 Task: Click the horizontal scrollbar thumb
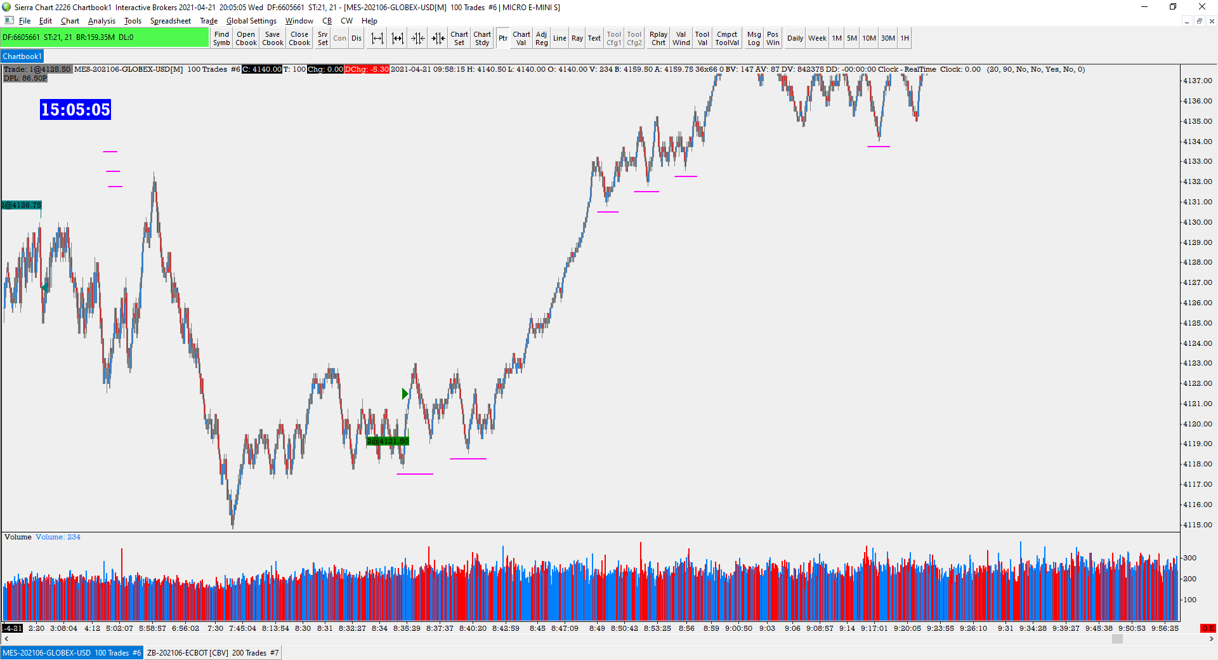coord(1117,639)
